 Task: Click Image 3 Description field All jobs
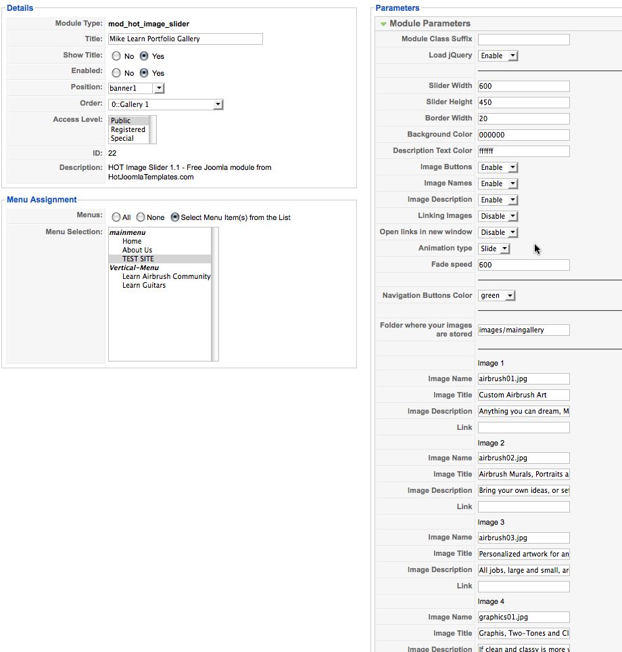coord(523,570)
